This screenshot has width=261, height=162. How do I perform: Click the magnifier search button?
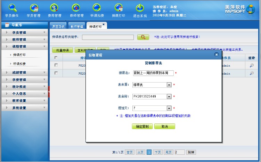pyautogui.click(x=143, y=37)
